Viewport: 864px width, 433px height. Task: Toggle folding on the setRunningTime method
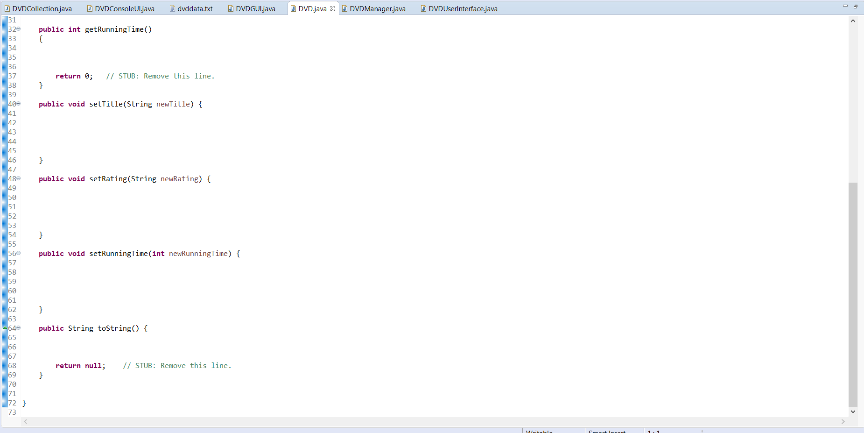(x=19, y=253)
